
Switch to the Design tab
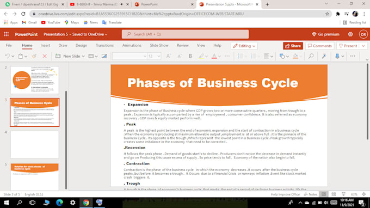coord(82,45)
